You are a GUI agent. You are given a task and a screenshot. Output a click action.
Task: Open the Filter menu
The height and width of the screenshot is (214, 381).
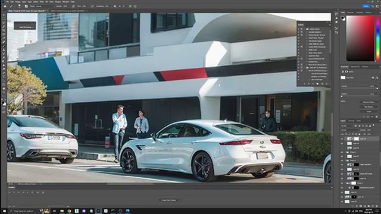(42, 2)
